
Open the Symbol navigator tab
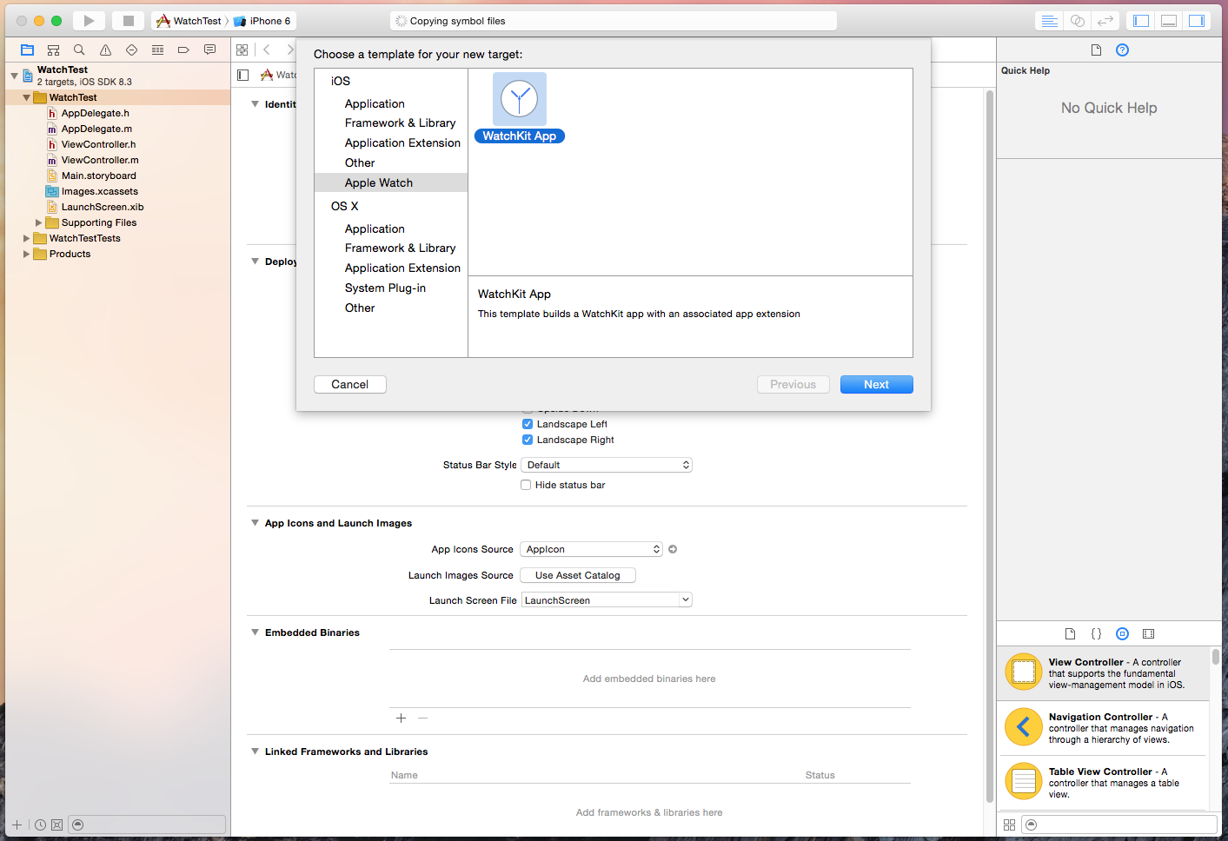coord(53,50)
